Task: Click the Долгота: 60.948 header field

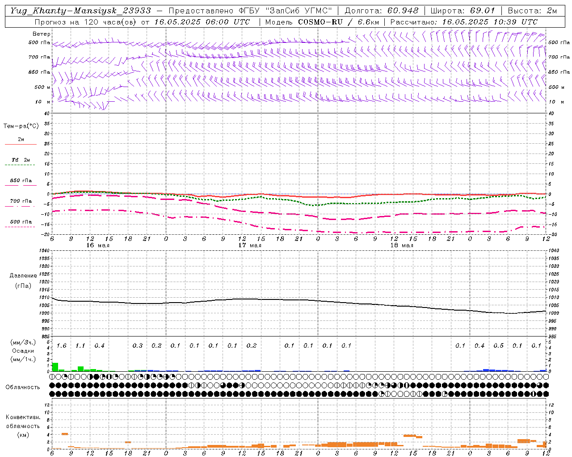Action: click(382, 11)
